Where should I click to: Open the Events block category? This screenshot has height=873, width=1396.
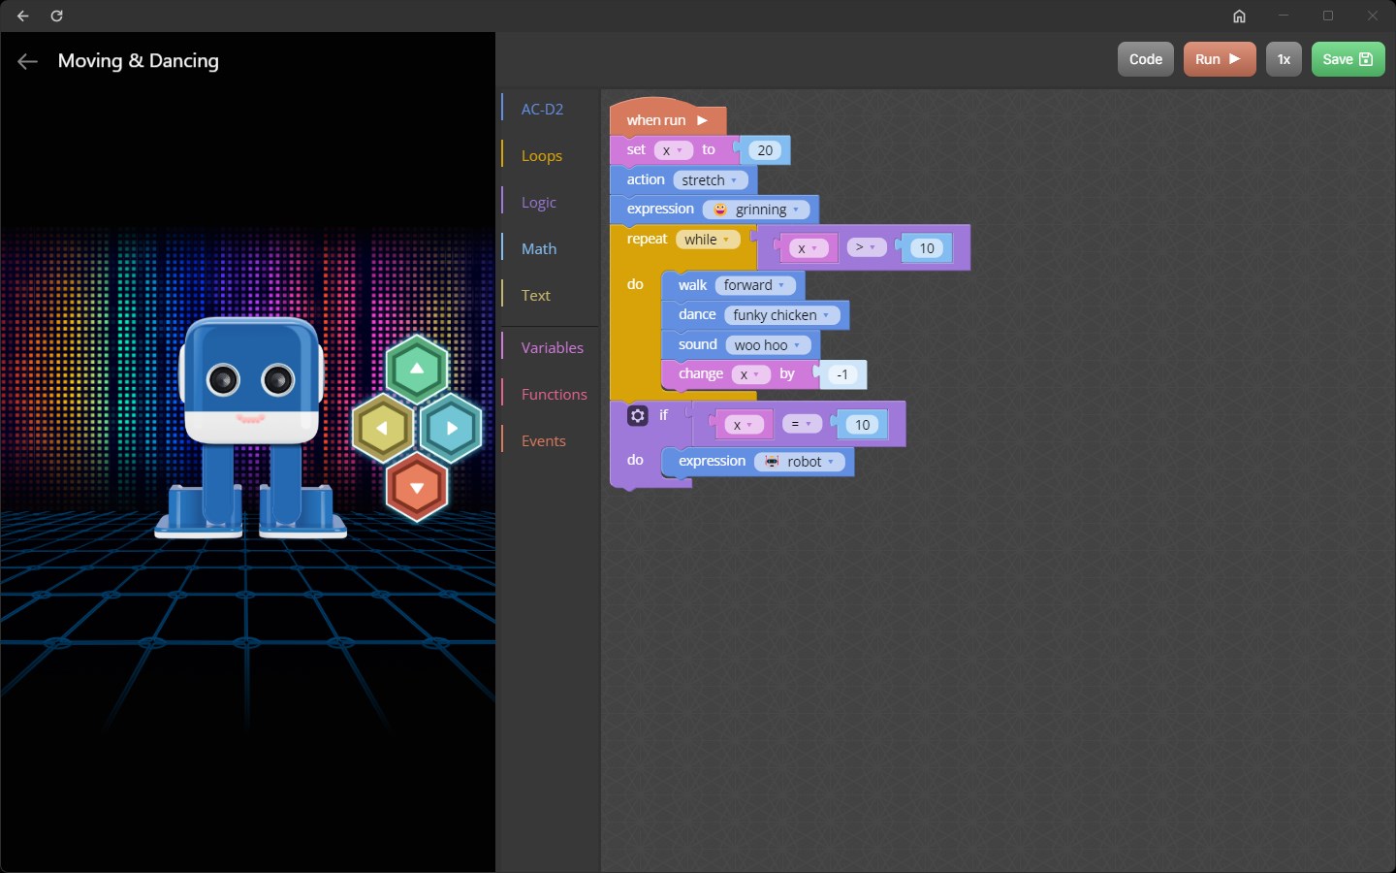click(543, 440)
